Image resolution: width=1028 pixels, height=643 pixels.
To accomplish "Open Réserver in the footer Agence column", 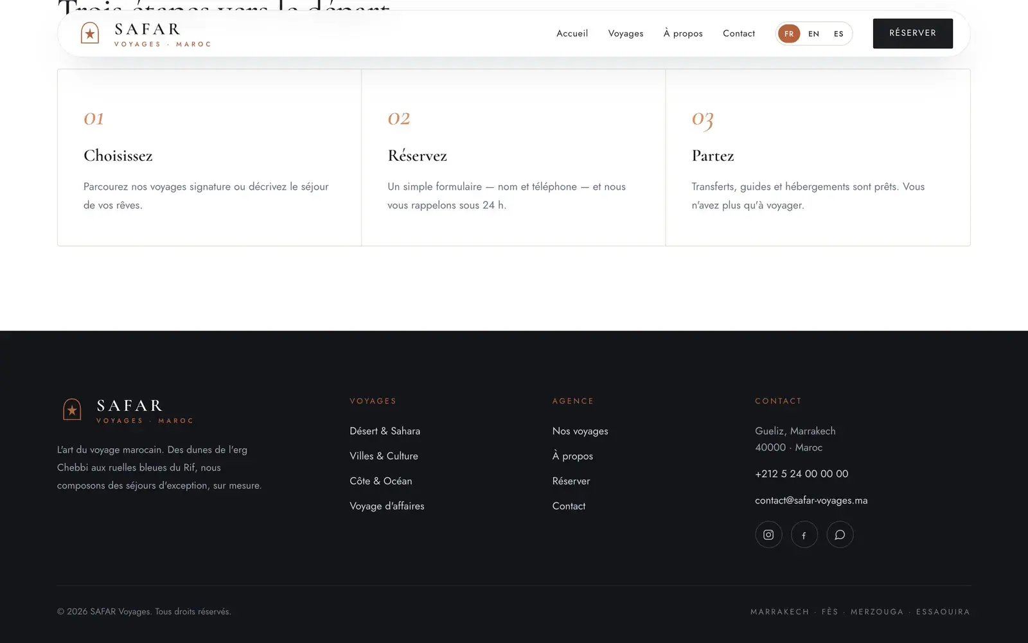I will [571, 481].
